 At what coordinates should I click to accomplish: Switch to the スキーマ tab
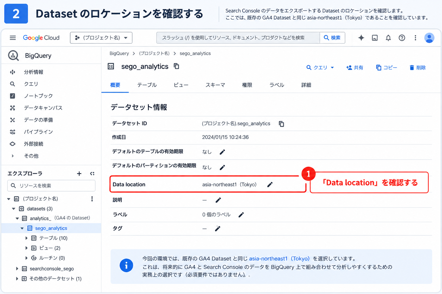point(215,85)
